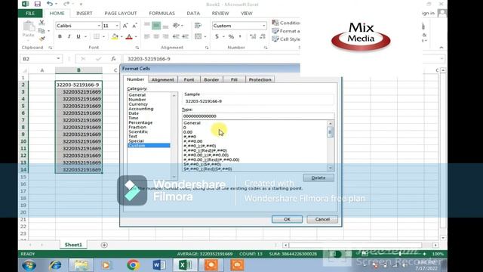Click OK in Format Cells dialog
The width and height of the screenshot is (483, 272).
287,219
